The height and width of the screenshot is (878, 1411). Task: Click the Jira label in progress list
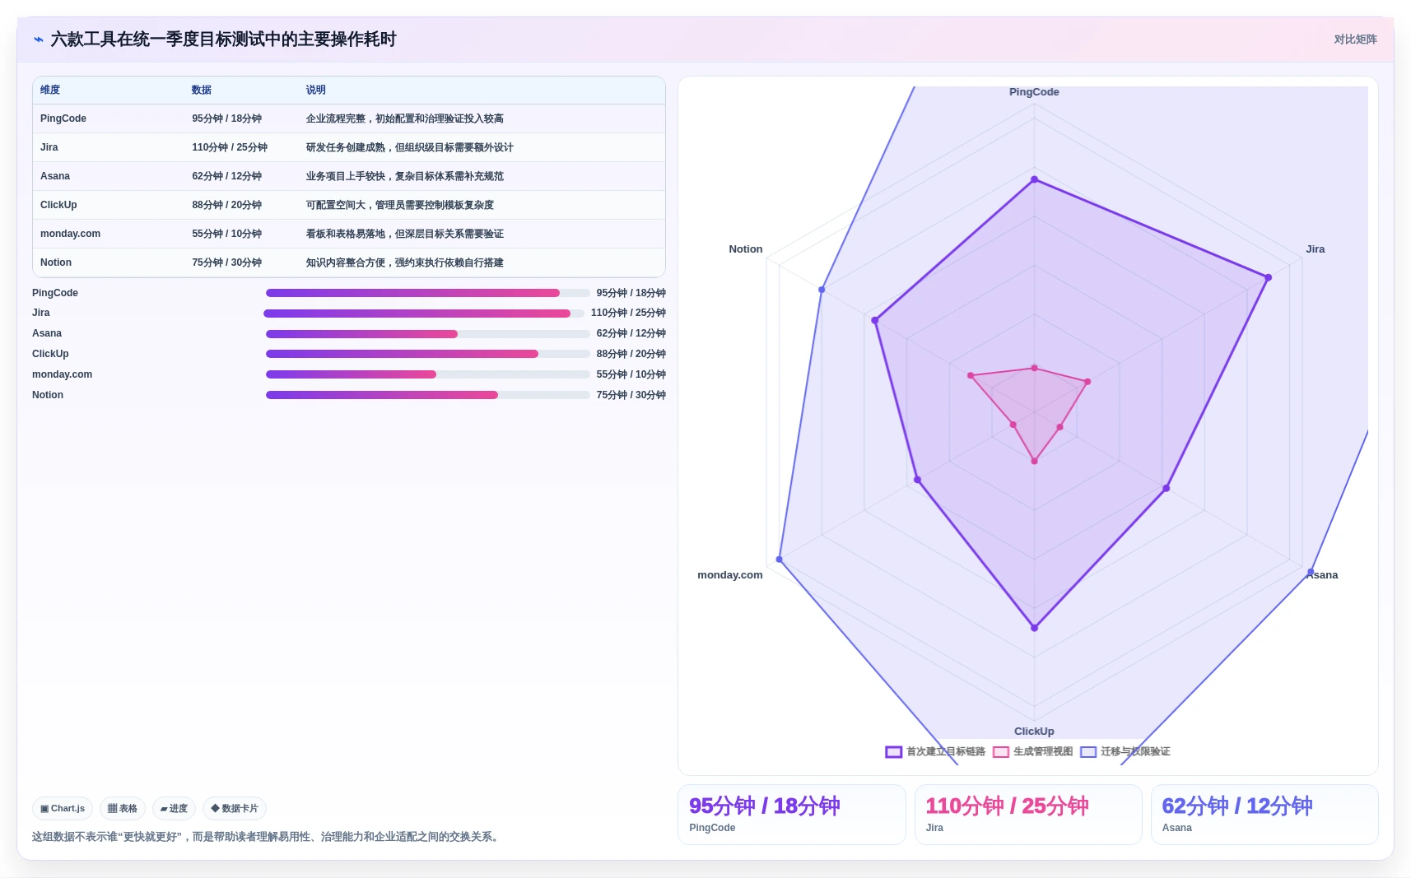(41, 313)
